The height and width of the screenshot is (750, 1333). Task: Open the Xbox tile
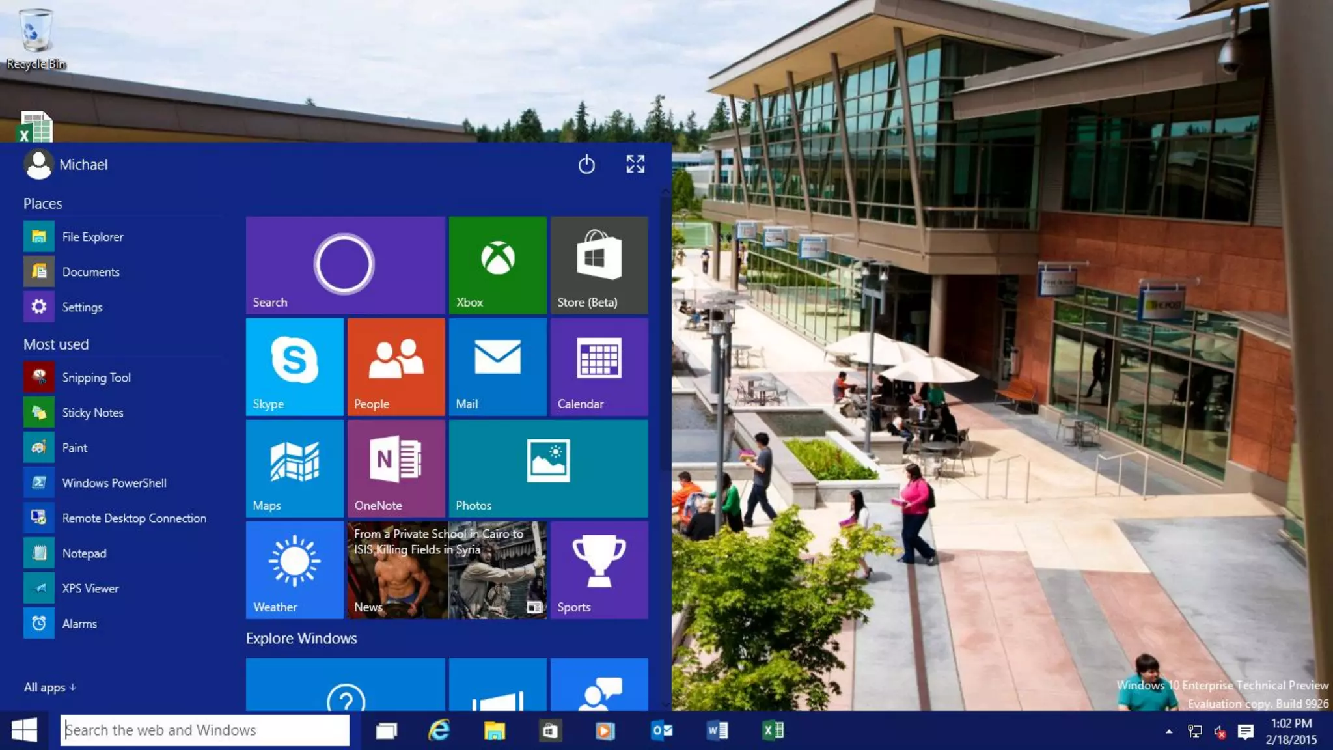(497, 265)
